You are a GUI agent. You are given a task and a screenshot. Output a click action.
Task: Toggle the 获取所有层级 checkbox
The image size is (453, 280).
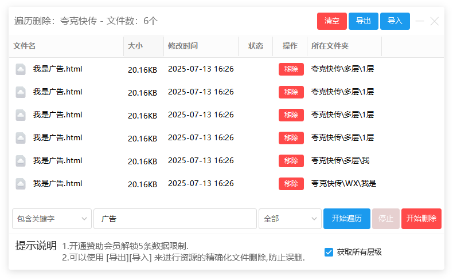[329, 252]
